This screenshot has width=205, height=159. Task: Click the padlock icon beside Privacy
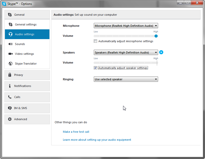click(x=10, y=75)
